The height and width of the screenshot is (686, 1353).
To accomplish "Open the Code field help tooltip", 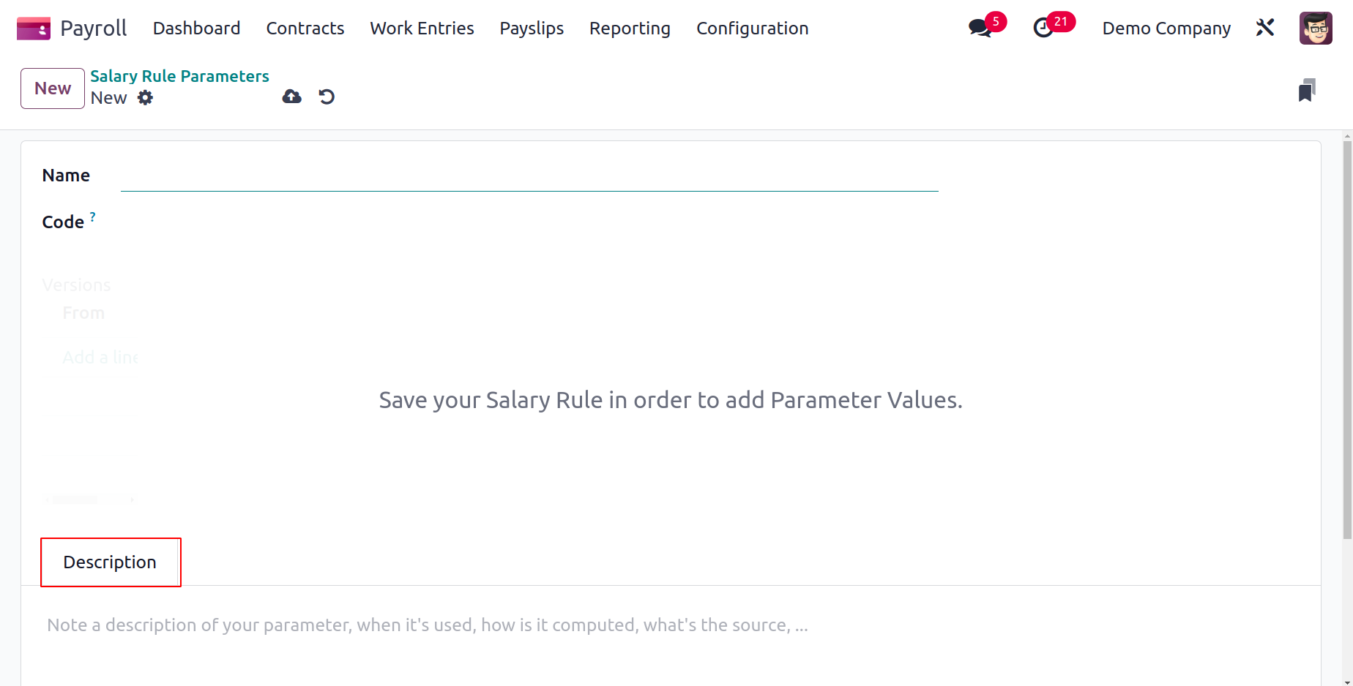I will [x=93, y=216].
